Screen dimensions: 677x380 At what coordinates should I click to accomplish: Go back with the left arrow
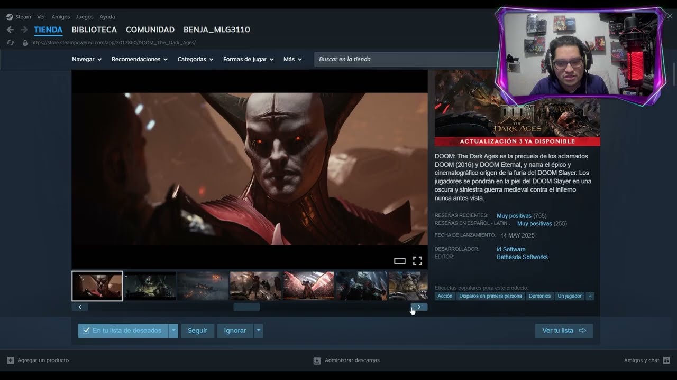pos(10,30)
